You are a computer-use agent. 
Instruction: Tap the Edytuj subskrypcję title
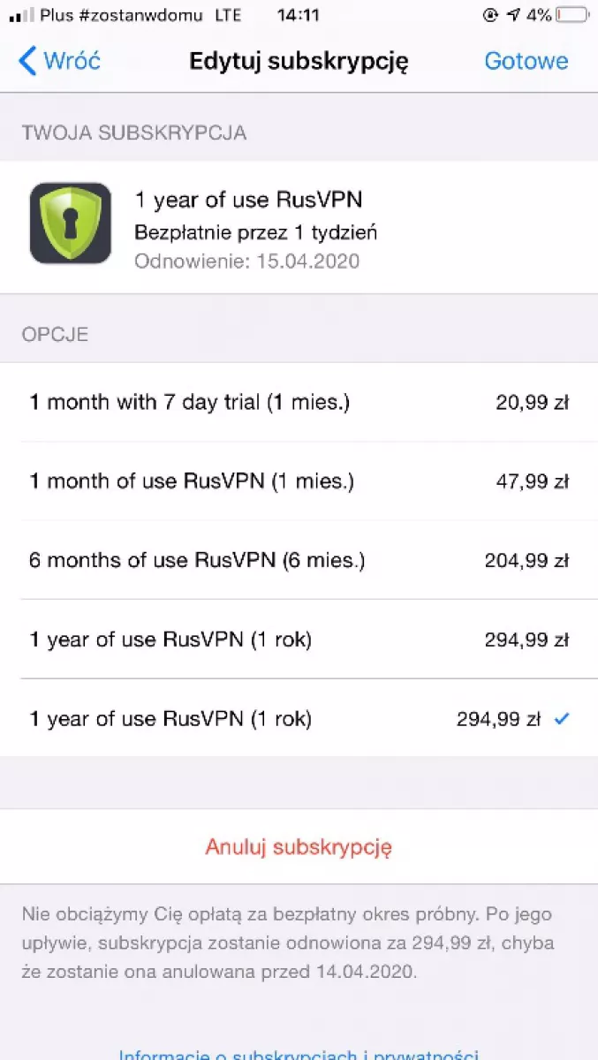(299, 61)
